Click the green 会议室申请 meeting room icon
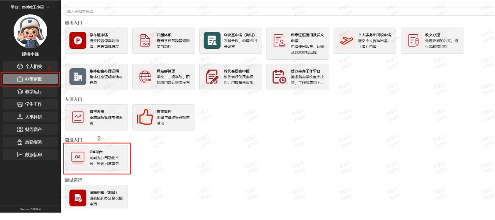 [212, 41]
